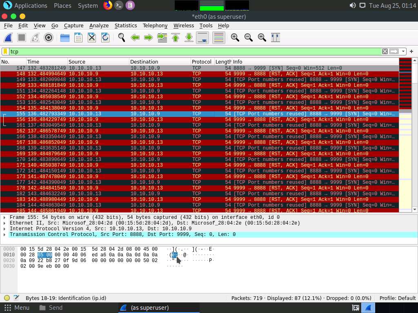
Task: Save this capture file
Action: click(x=78, y=37)
